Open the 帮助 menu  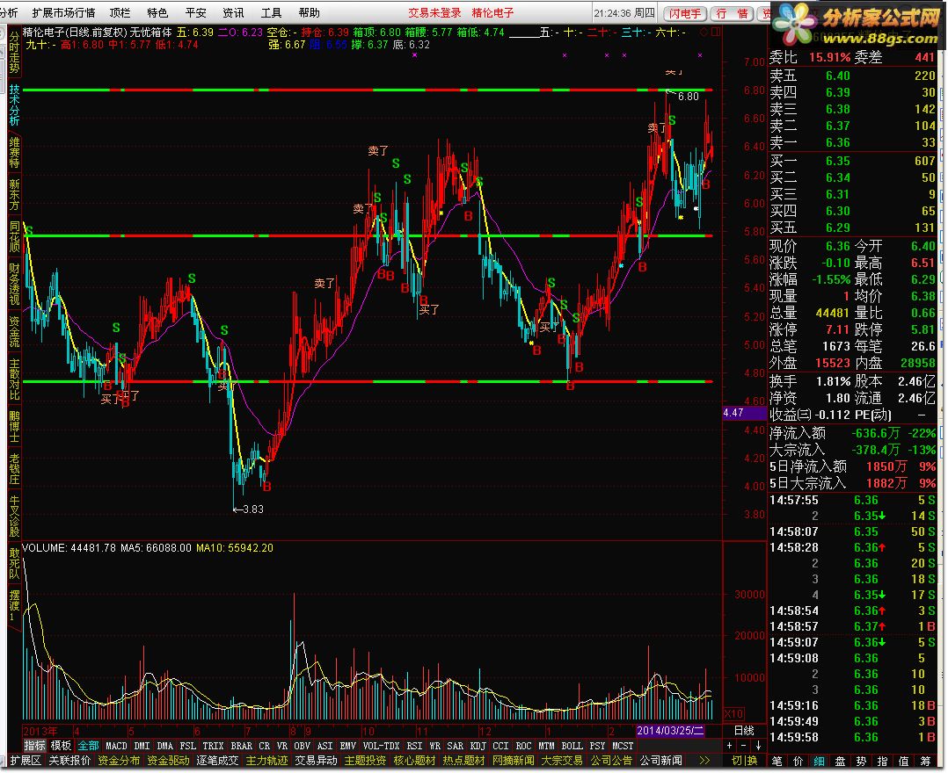coord(309,12)
